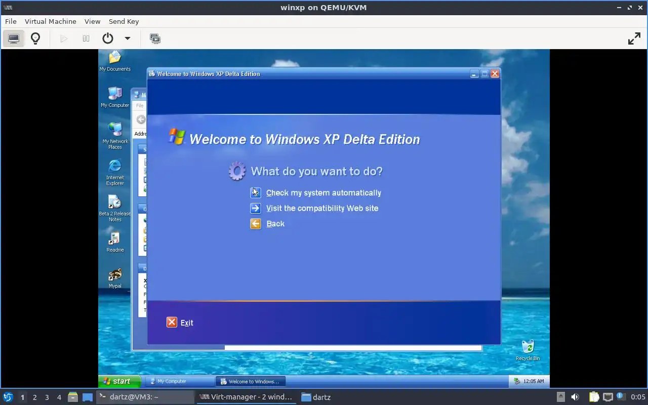This screenshot has height=405, width=648.
Task: Open the host file manager panel icon
Action: tap(73, 397)
